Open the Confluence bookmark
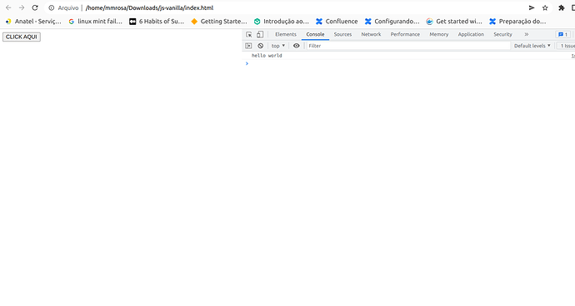The height and width of the screenshot is (306, 575). 337,22
